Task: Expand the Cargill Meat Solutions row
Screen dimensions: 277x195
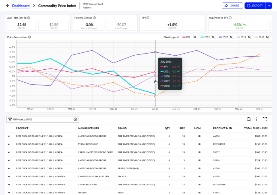Action: [9, 152]
